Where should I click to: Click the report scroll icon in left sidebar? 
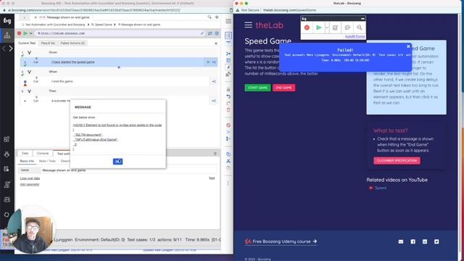7,184
